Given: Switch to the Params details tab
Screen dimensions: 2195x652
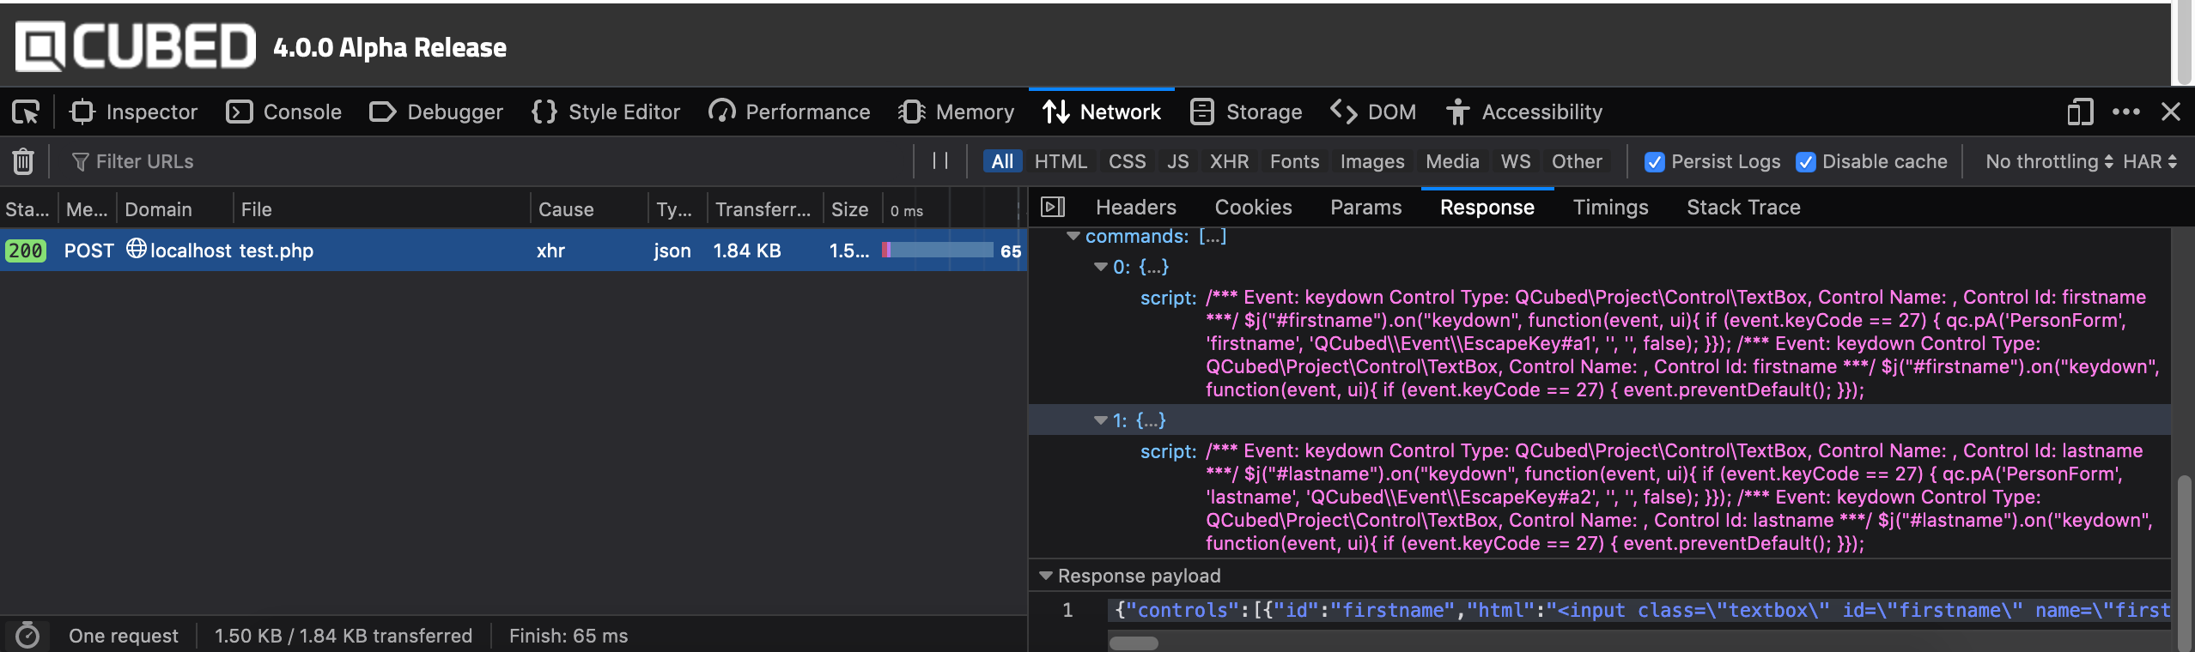Looking at the screenshot, I should click(1366, 207).
